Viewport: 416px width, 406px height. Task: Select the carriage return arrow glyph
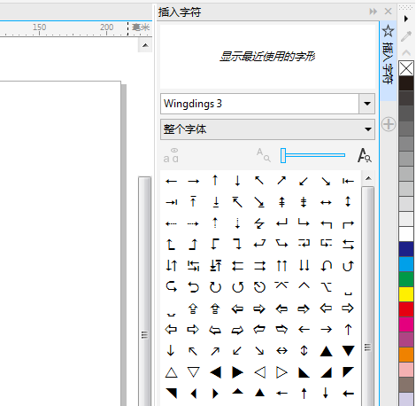click(x=281, y=223)
